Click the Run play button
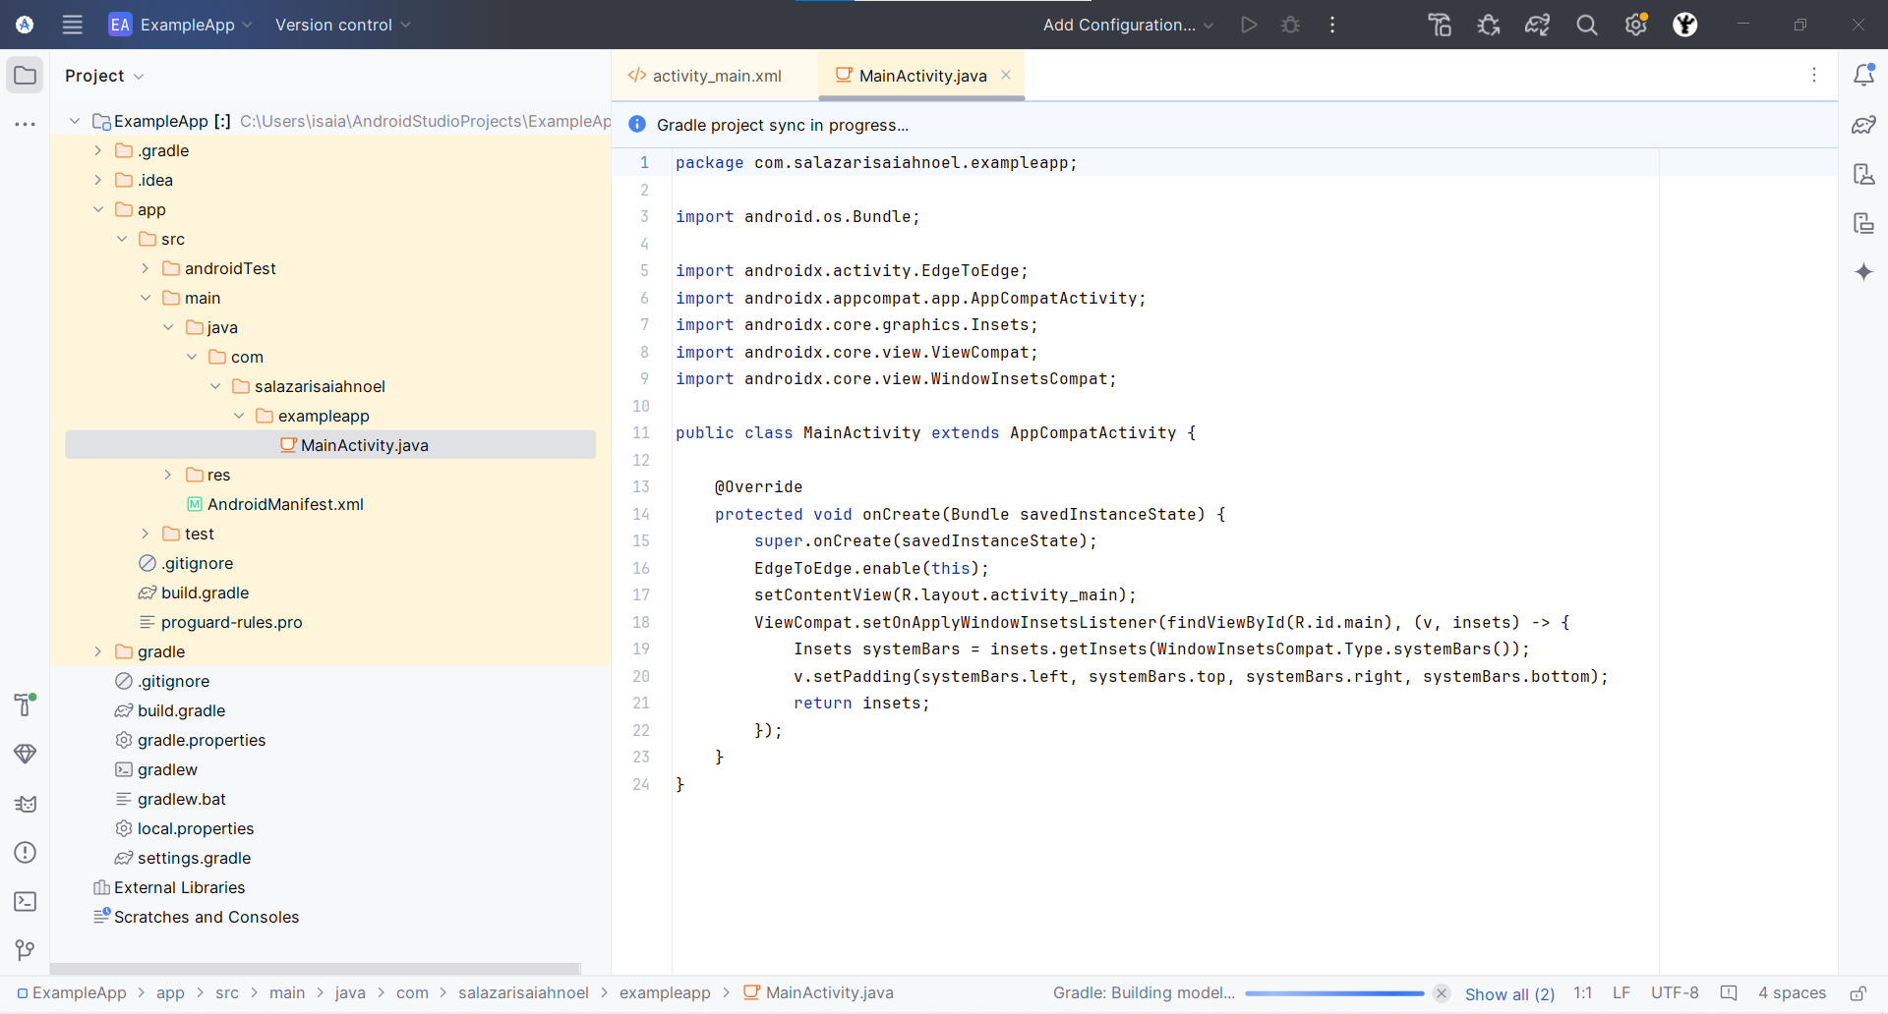Screen dimensions: 1888x1014 click(x=1249, y=25)
